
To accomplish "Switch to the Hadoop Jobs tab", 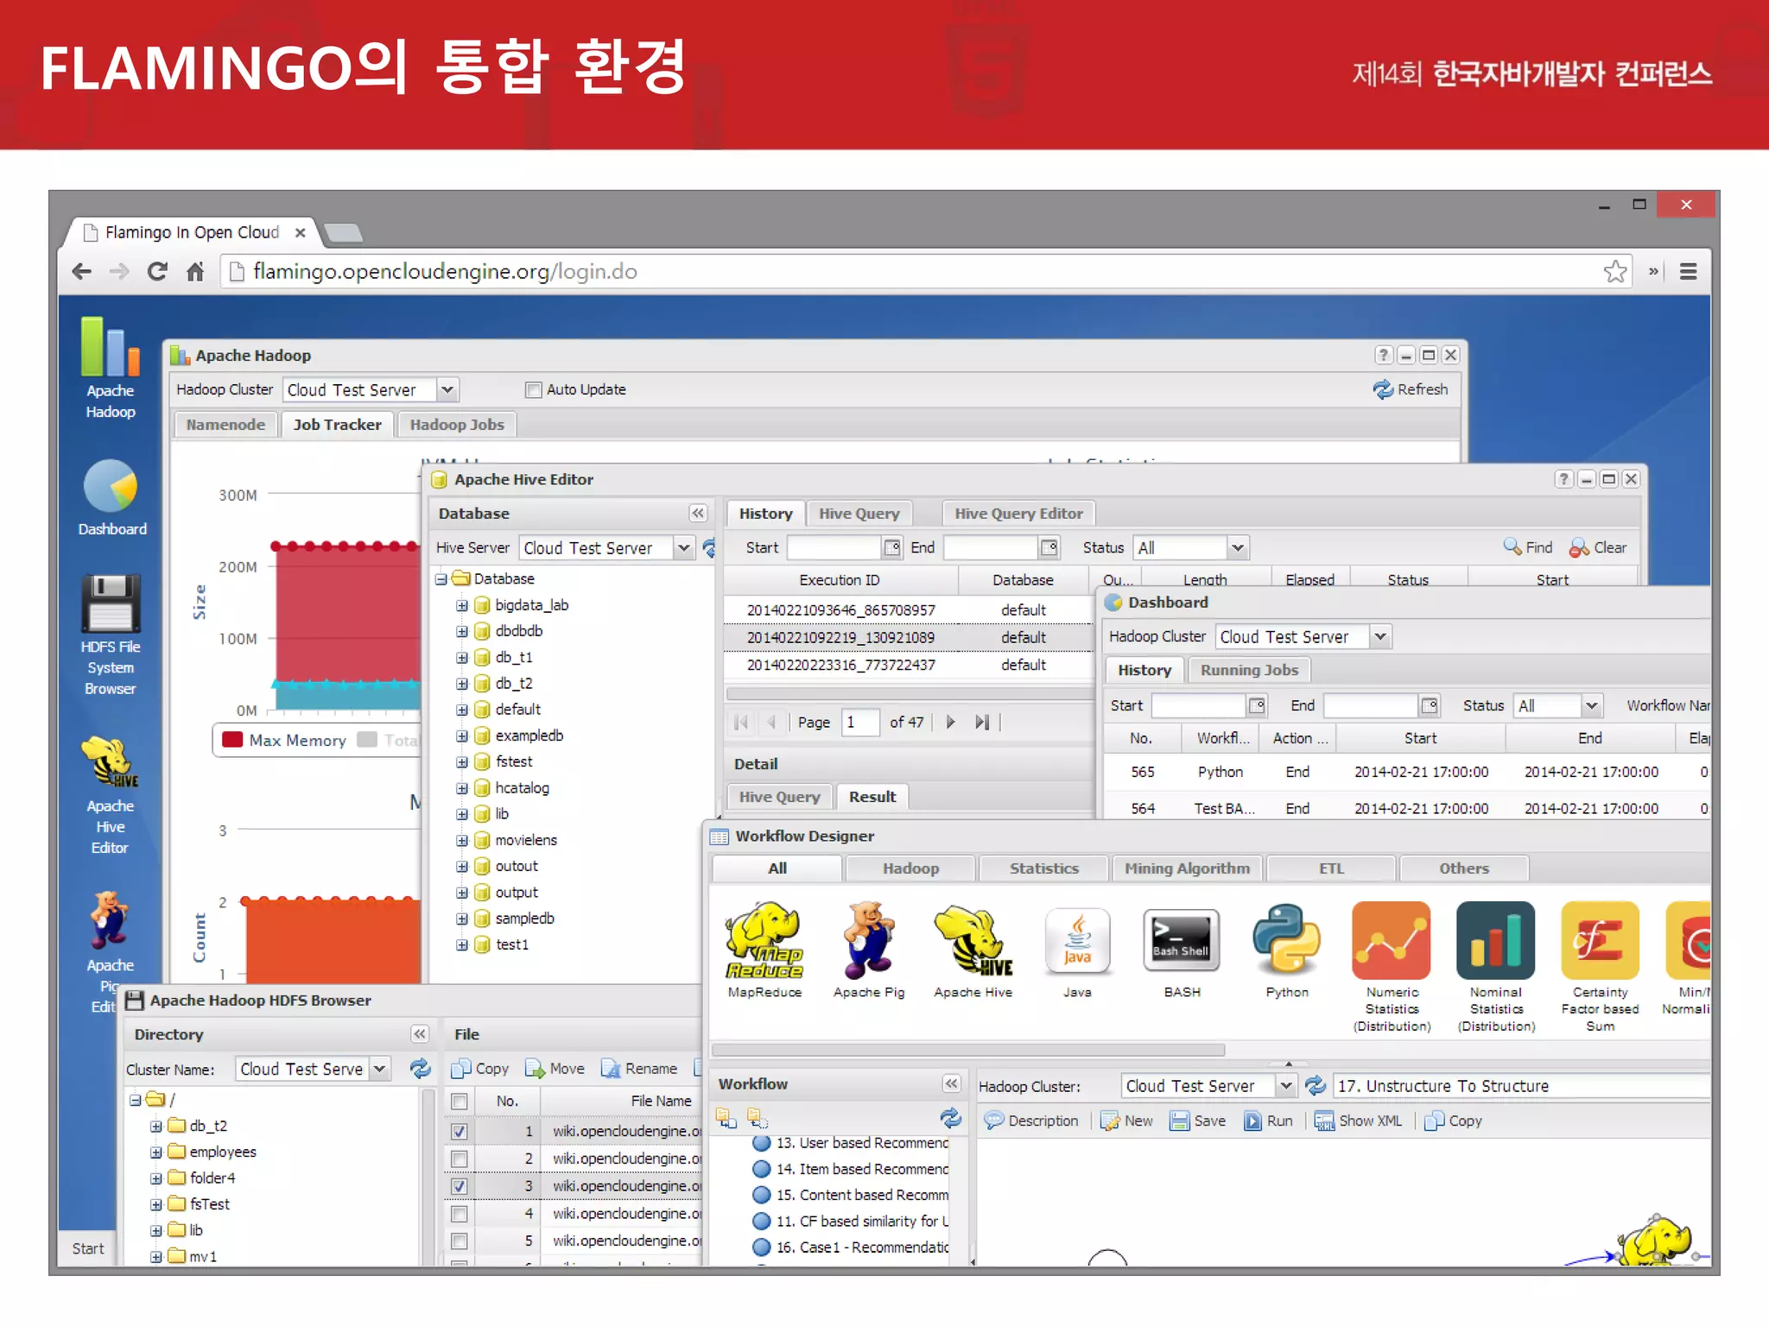I will [x=457, y=424].
